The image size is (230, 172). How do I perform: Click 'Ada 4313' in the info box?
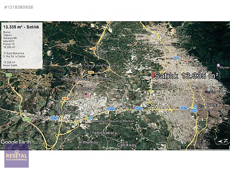click(9, 41)
